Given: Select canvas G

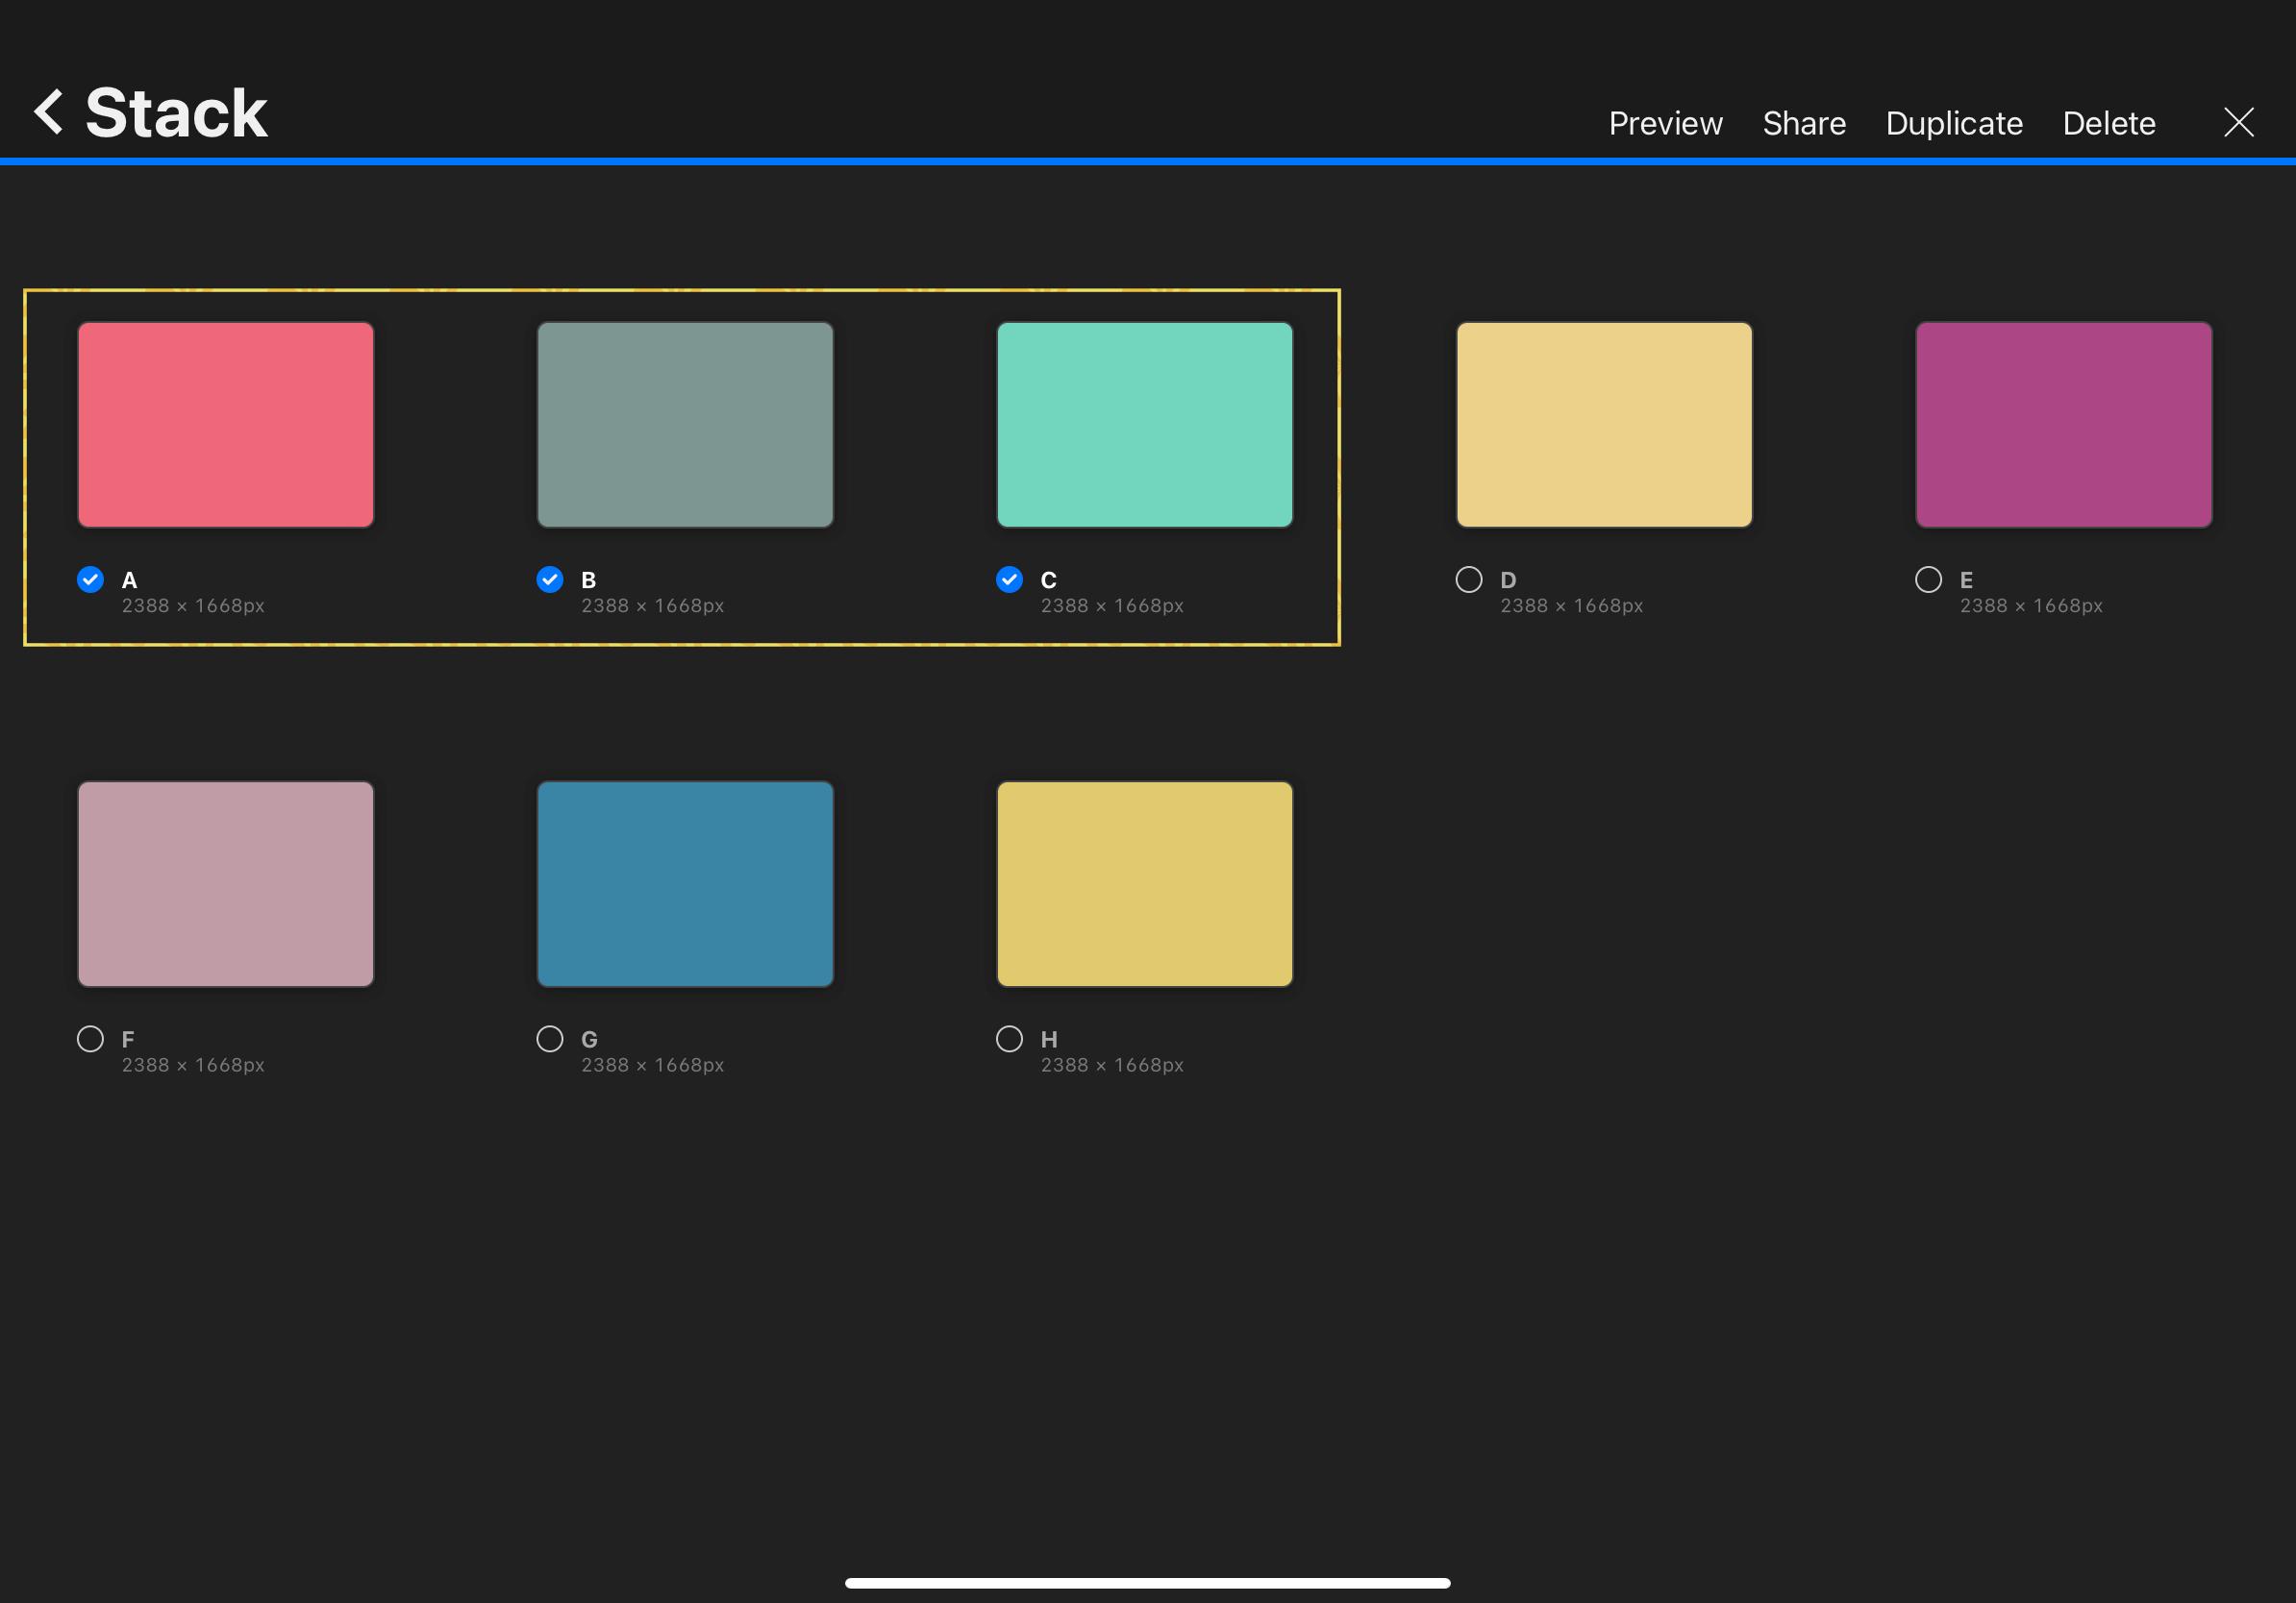Looking at the screenshot, I should 549,1039.
